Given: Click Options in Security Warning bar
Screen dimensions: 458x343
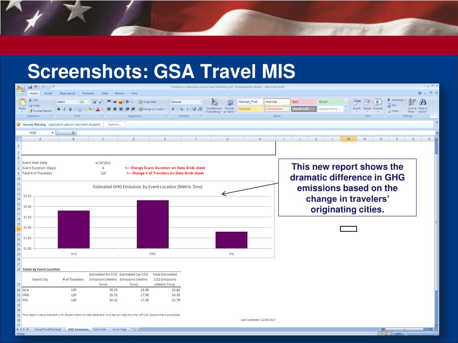Looking at the screenshot, I should pyautogui.click(x=114, y=125).
